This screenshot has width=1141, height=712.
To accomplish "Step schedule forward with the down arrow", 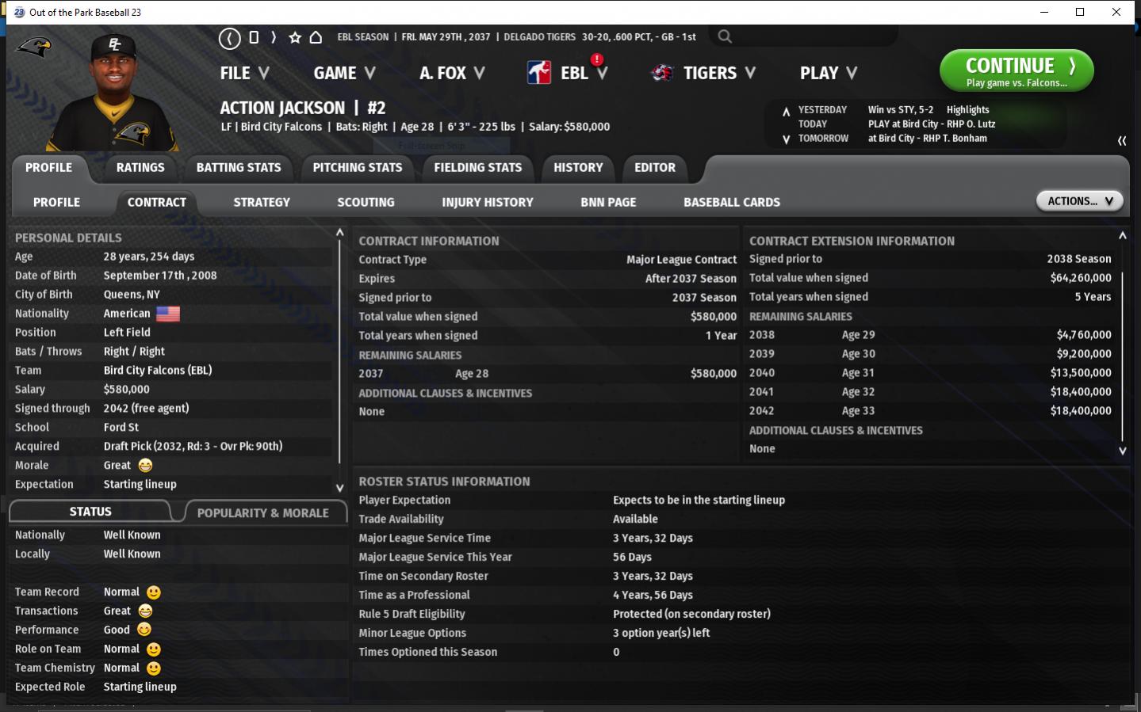I will (786, 139).
